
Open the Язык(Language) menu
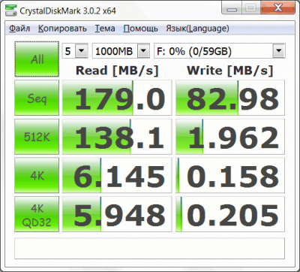pos(197,29)
